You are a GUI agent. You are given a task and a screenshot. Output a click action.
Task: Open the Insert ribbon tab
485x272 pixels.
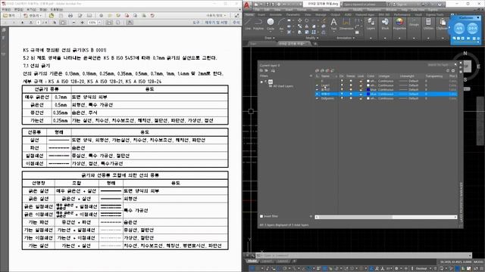pyautogui.click(x=261, y=14)
